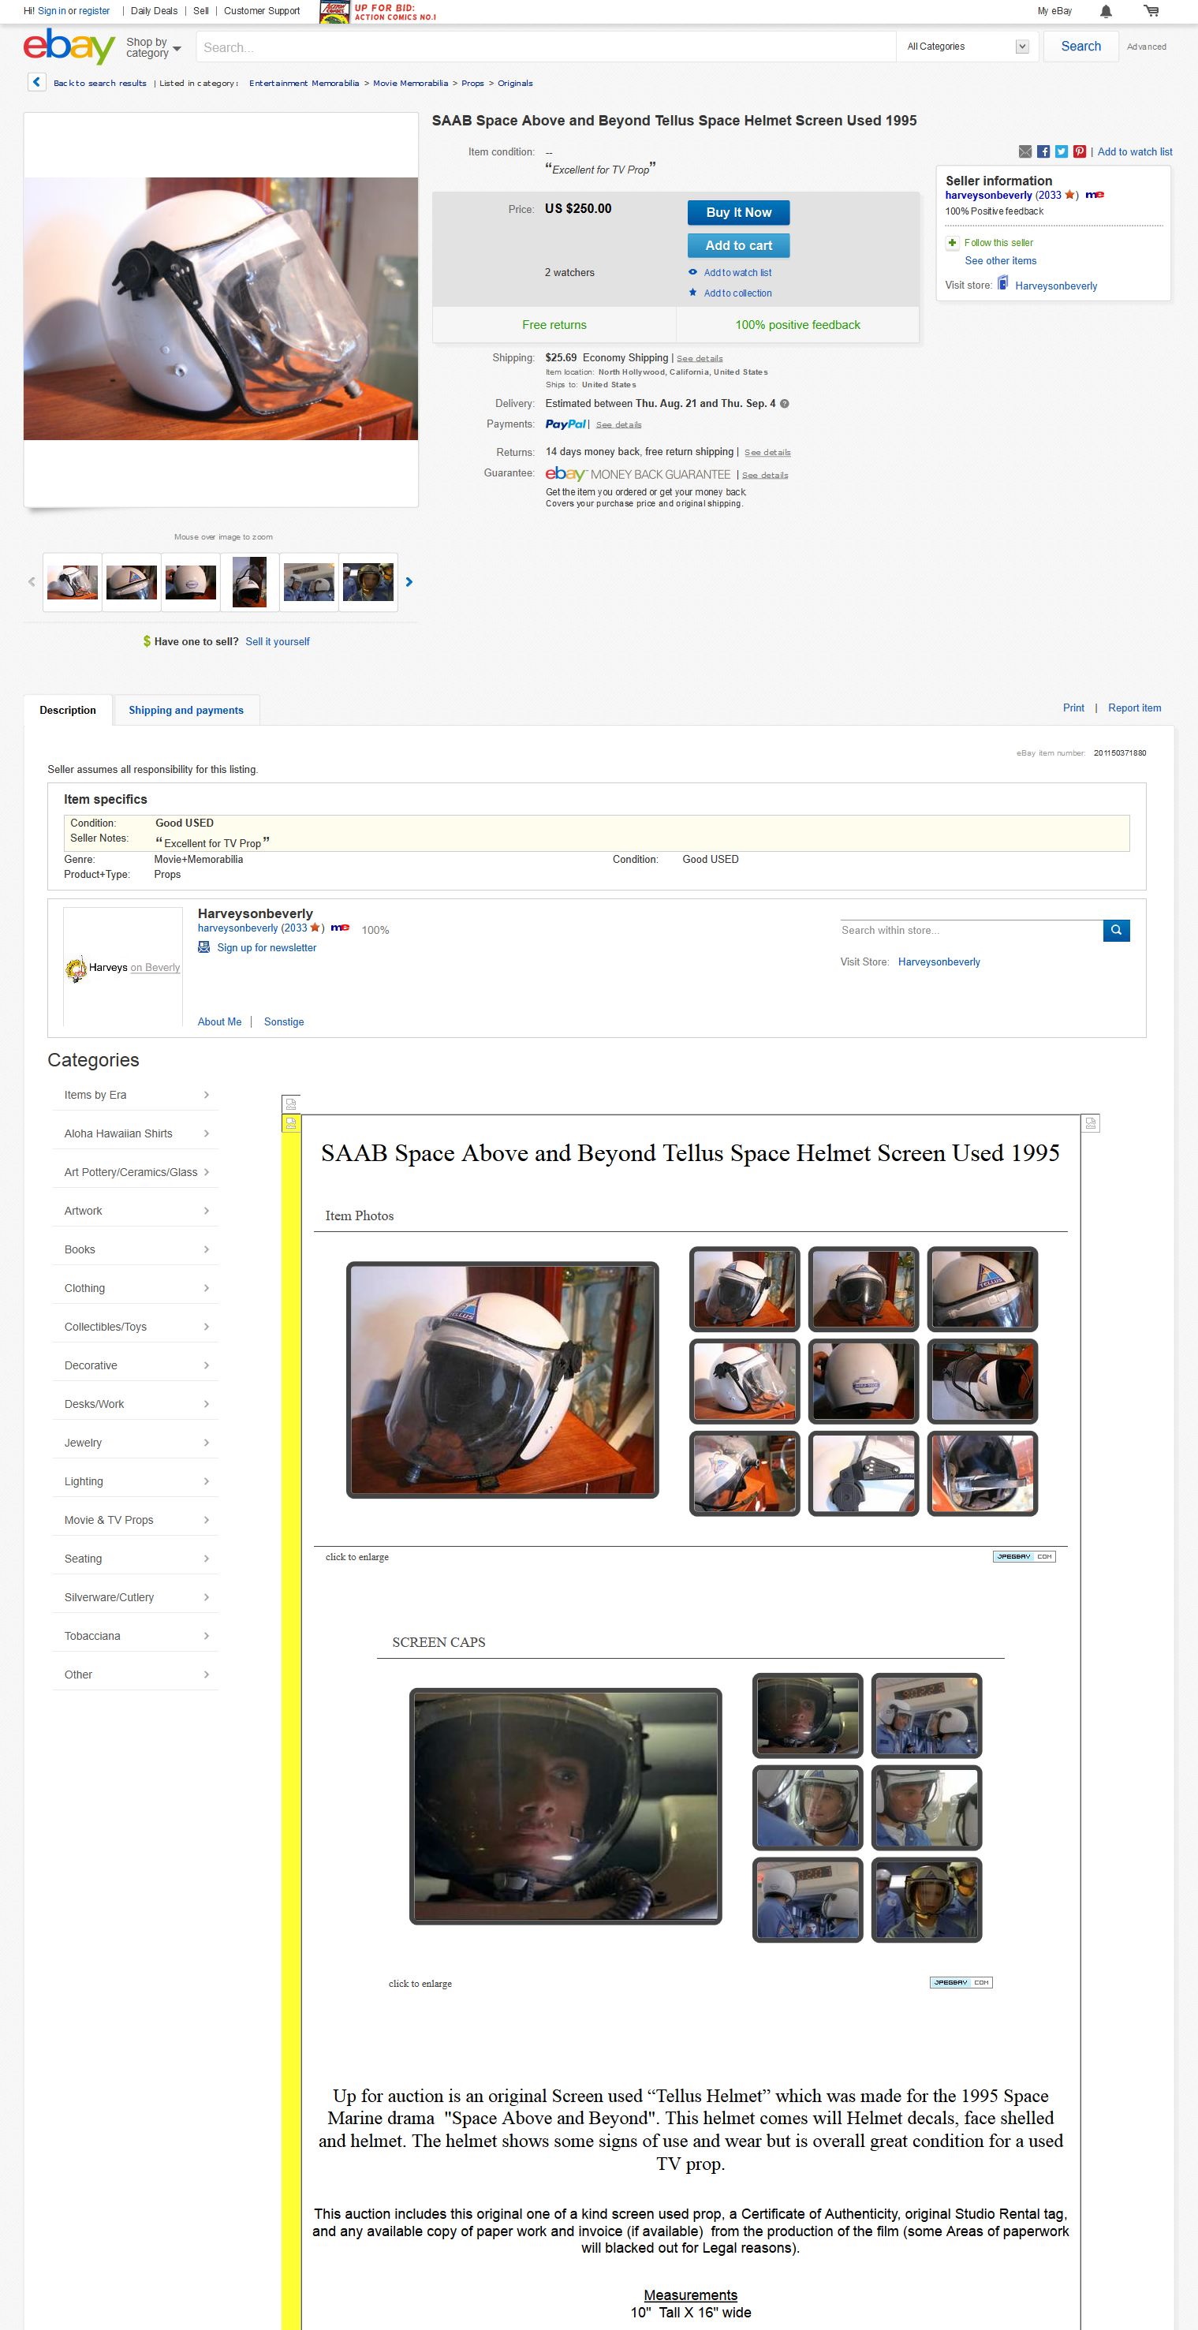Viewport: 1198px width, 2330px height.
Task: Expand the Movie & TV Props category
Action: pos(135,1520)
